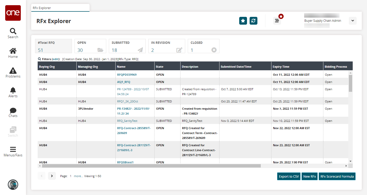367x195 pixels.
Task: Filter by the IN REVISION status tile
Action: [x=166, y=46]
